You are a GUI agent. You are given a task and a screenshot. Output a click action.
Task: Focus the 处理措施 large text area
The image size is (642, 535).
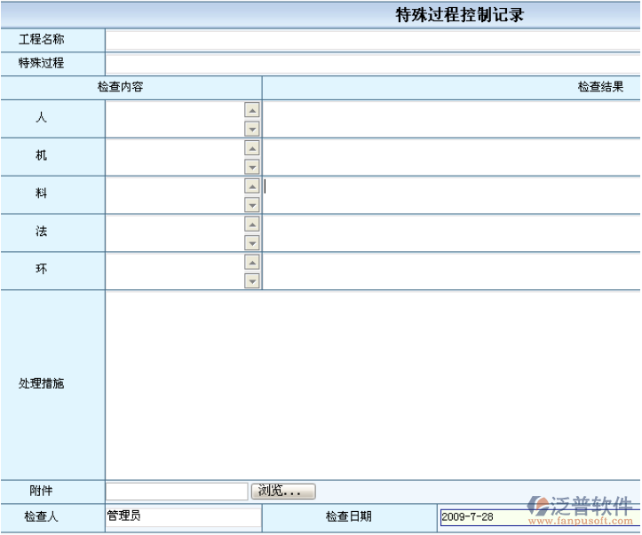pyautogui.click(x=373, y=385)
